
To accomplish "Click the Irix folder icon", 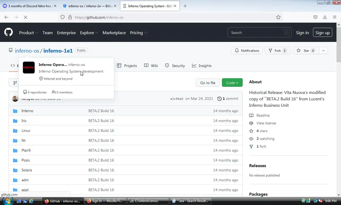I will (15, 121).
